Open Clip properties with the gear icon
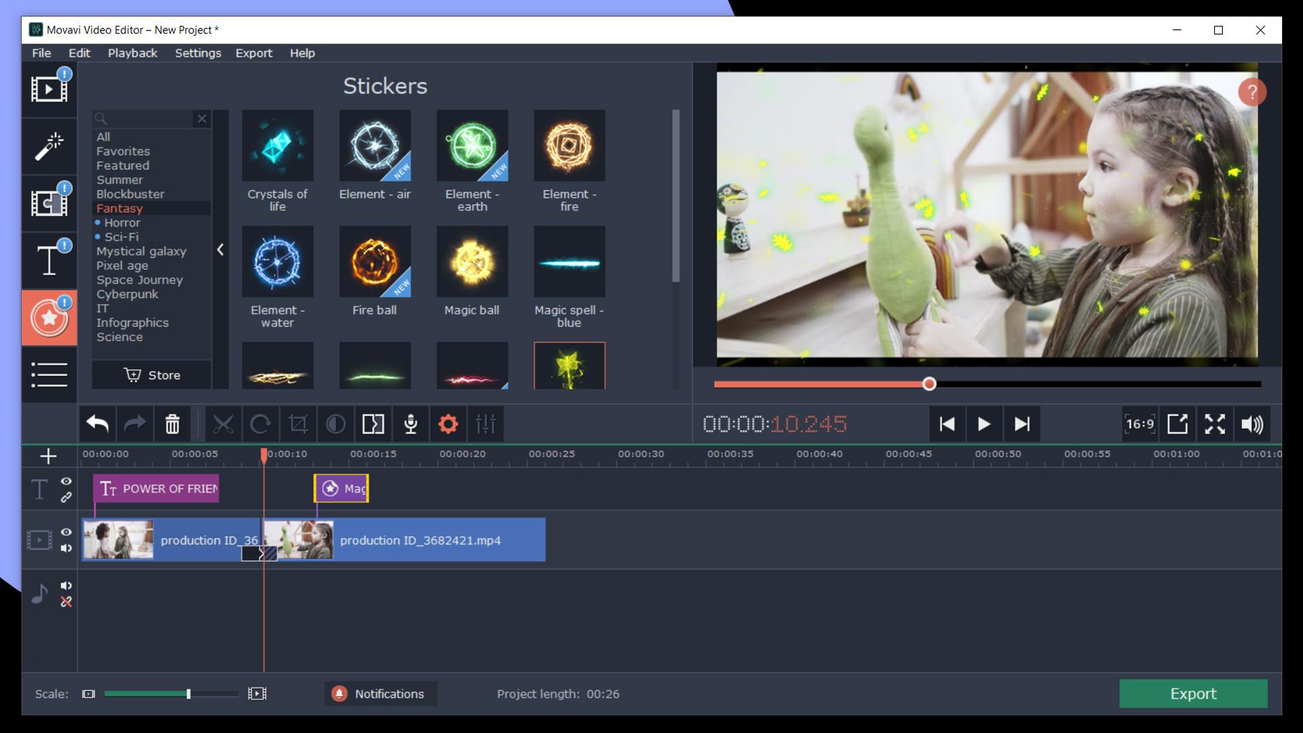The height and width of the screenshot is (733, 1303). (448, 424)
